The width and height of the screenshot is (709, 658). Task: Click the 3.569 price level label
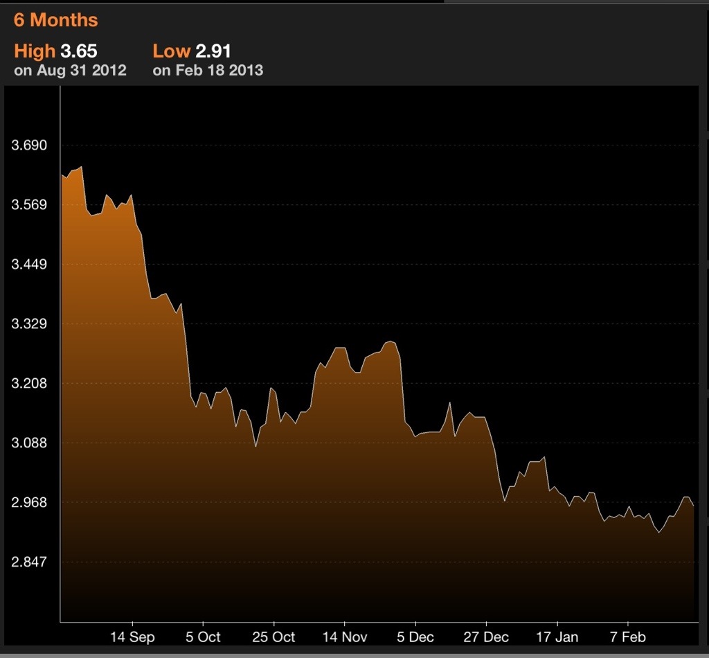(29, 204)
